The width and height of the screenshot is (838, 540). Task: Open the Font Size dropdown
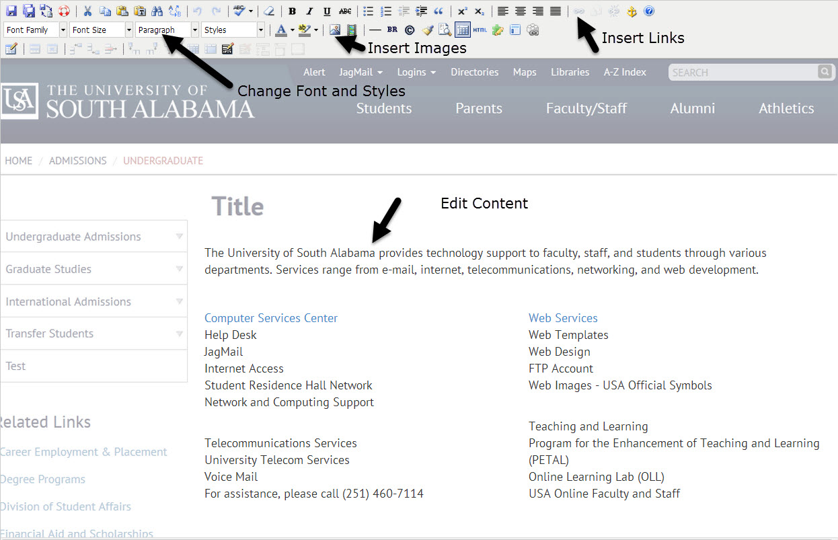(102, 30)
